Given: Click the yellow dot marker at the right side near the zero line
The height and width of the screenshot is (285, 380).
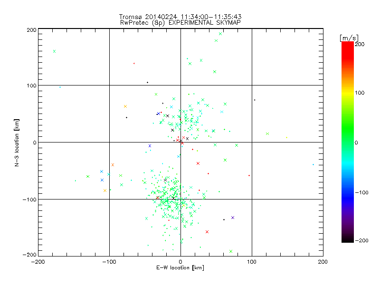Looking at the screenshot, I should (x=287, y=138).
